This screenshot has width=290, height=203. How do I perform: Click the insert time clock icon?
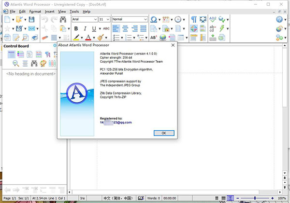178,19
